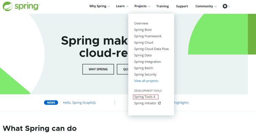
Task: Open Spring Batch project
Action: coord(144,68)
